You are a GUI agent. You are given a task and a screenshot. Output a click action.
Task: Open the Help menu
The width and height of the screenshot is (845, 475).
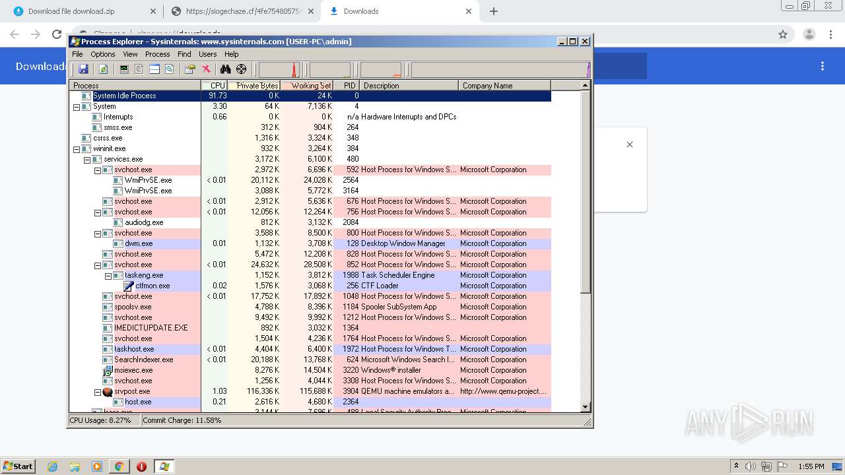coord(231,54)
